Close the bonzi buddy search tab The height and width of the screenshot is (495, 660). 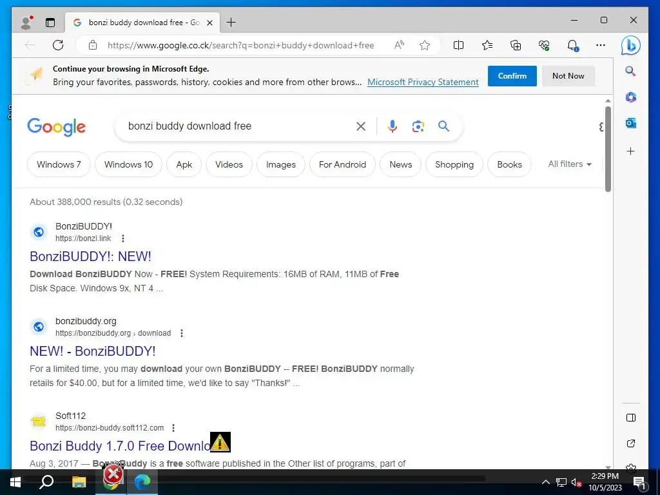209,23
